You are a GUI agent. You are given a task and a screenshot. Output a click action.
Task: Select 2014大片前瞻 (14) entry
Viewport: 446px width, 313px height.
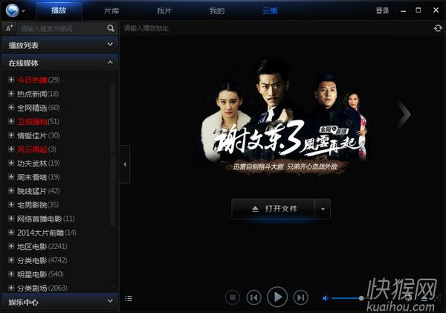point(47,233)
